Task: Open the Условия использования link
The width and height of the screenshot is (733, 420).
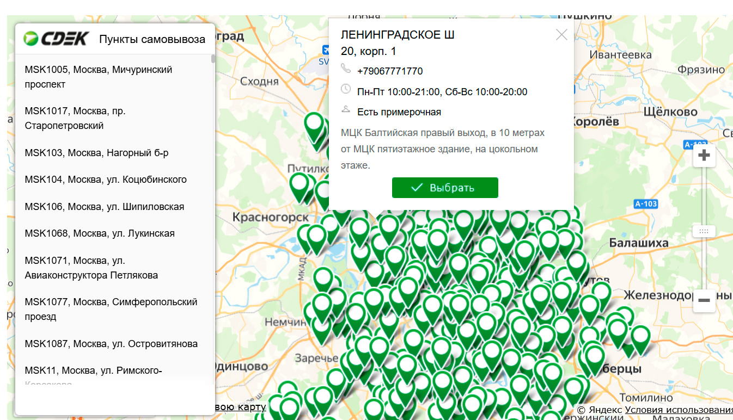Action: point(679,410)
